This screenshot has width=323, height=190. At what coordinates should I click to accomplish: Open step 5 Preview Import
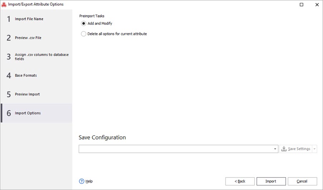(37, 94)
